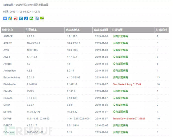
Task: Click Alyac engine version 17.7.13.1
Action: [32, 57]
